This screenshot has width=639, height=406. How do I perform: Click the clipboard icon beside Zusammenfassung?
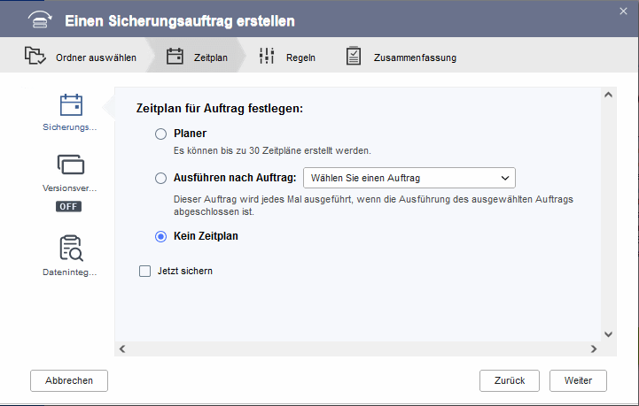(x=354, y=57)
